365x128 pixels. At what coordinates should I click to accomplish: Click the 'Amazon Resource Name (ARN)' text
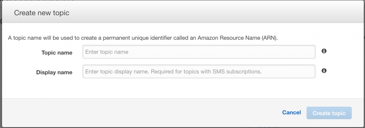pos(237,38)
